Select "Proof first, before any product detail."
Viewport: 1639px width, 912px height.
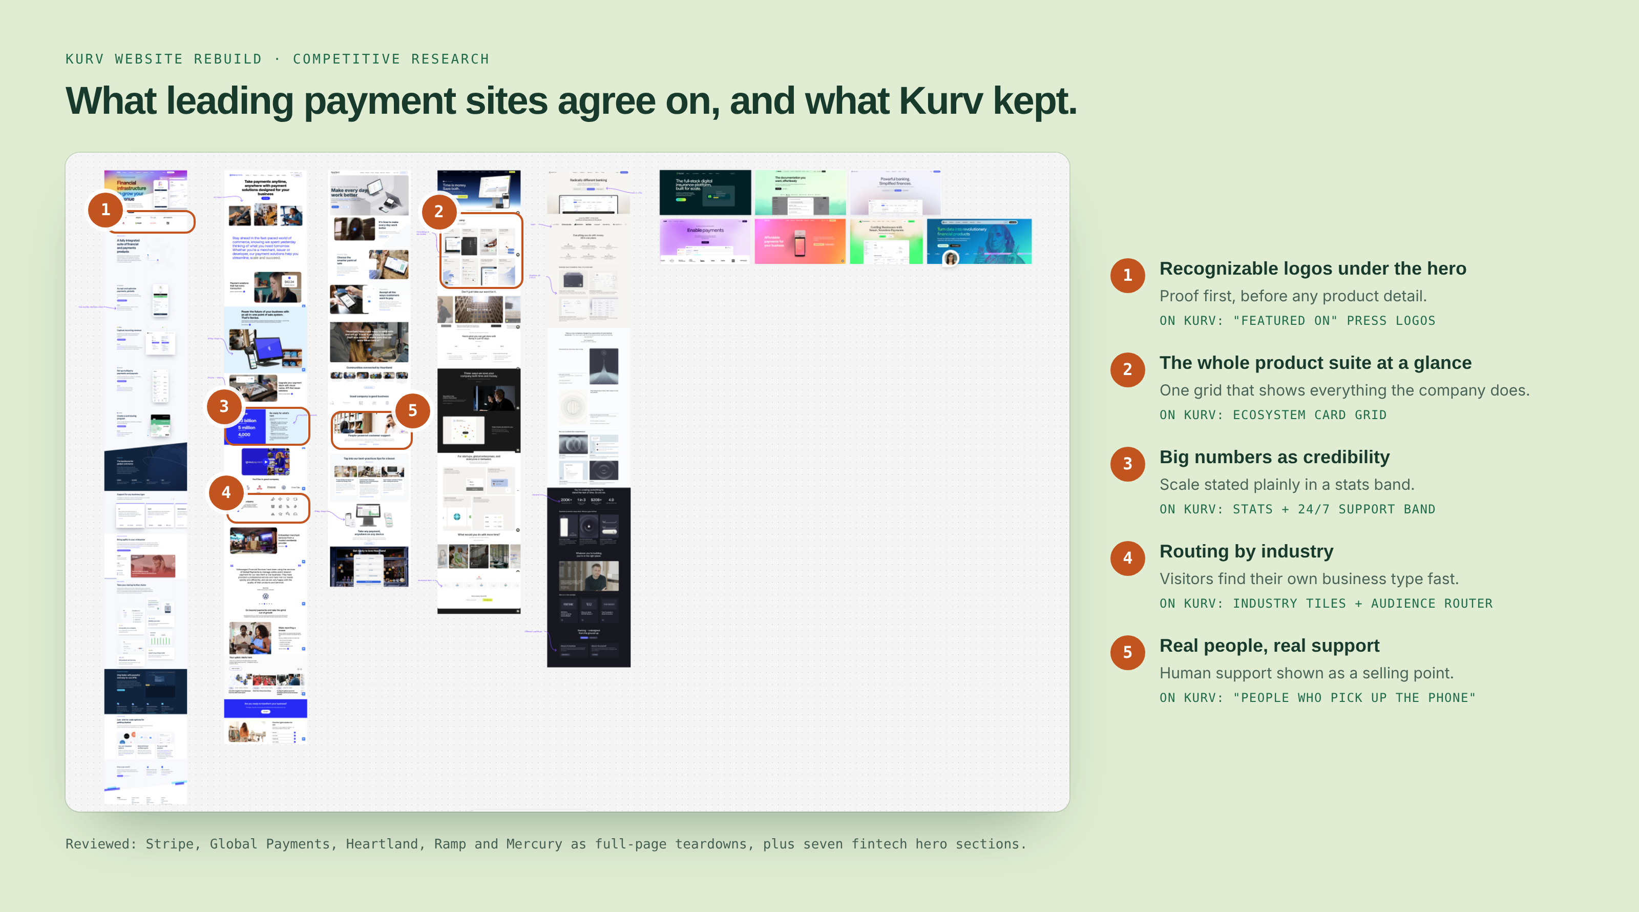1293,296
